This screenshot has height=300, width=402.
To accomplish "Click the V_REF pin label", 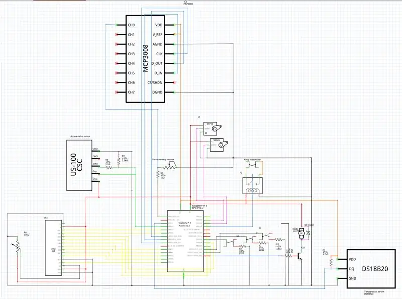I will pos(157,35).
